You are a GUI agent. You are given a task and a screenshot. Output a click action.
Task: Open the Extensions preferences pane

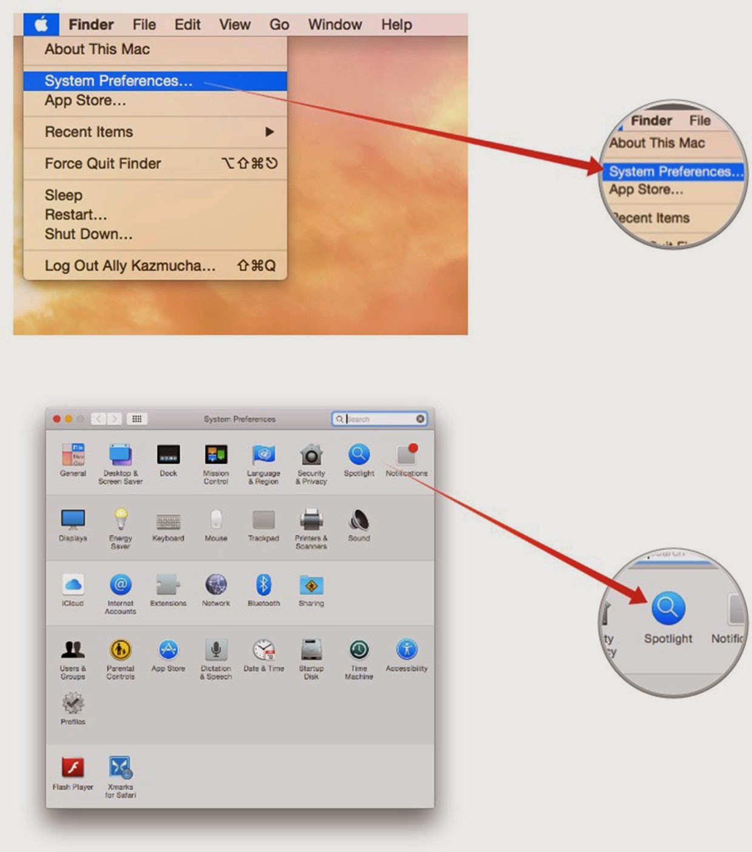pyautogui.click(x=168, y=590)
